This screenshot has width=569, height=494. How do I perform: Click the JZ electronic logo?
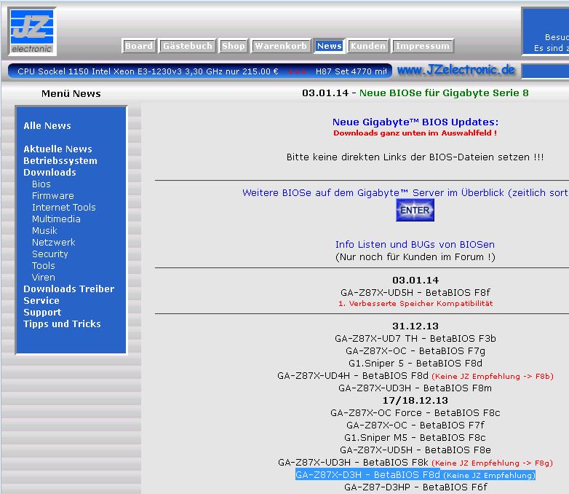click(32, 31)
